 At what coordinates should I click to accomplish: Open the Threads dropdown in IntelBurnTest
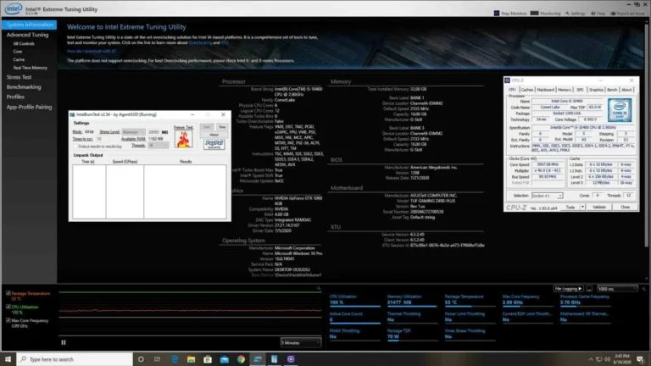pos(159,146)
